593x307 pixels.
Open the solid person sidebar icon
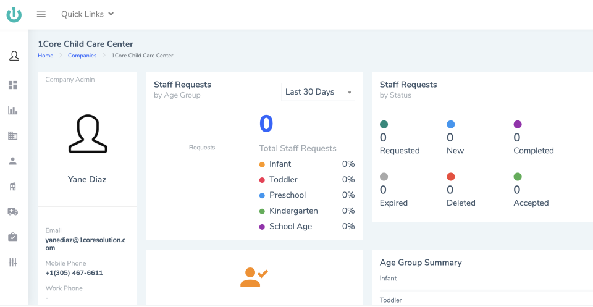[13, 161]
